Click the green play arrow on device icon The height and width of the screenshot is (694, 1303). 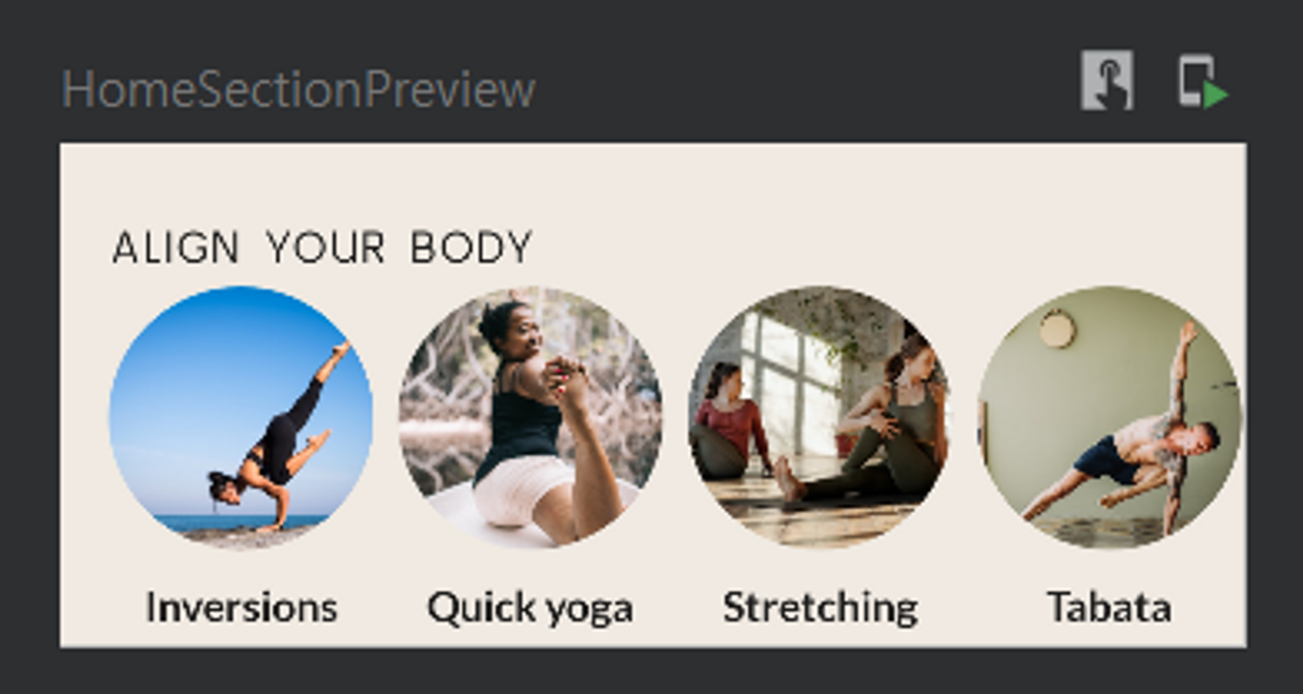(x=1216, y=95)
